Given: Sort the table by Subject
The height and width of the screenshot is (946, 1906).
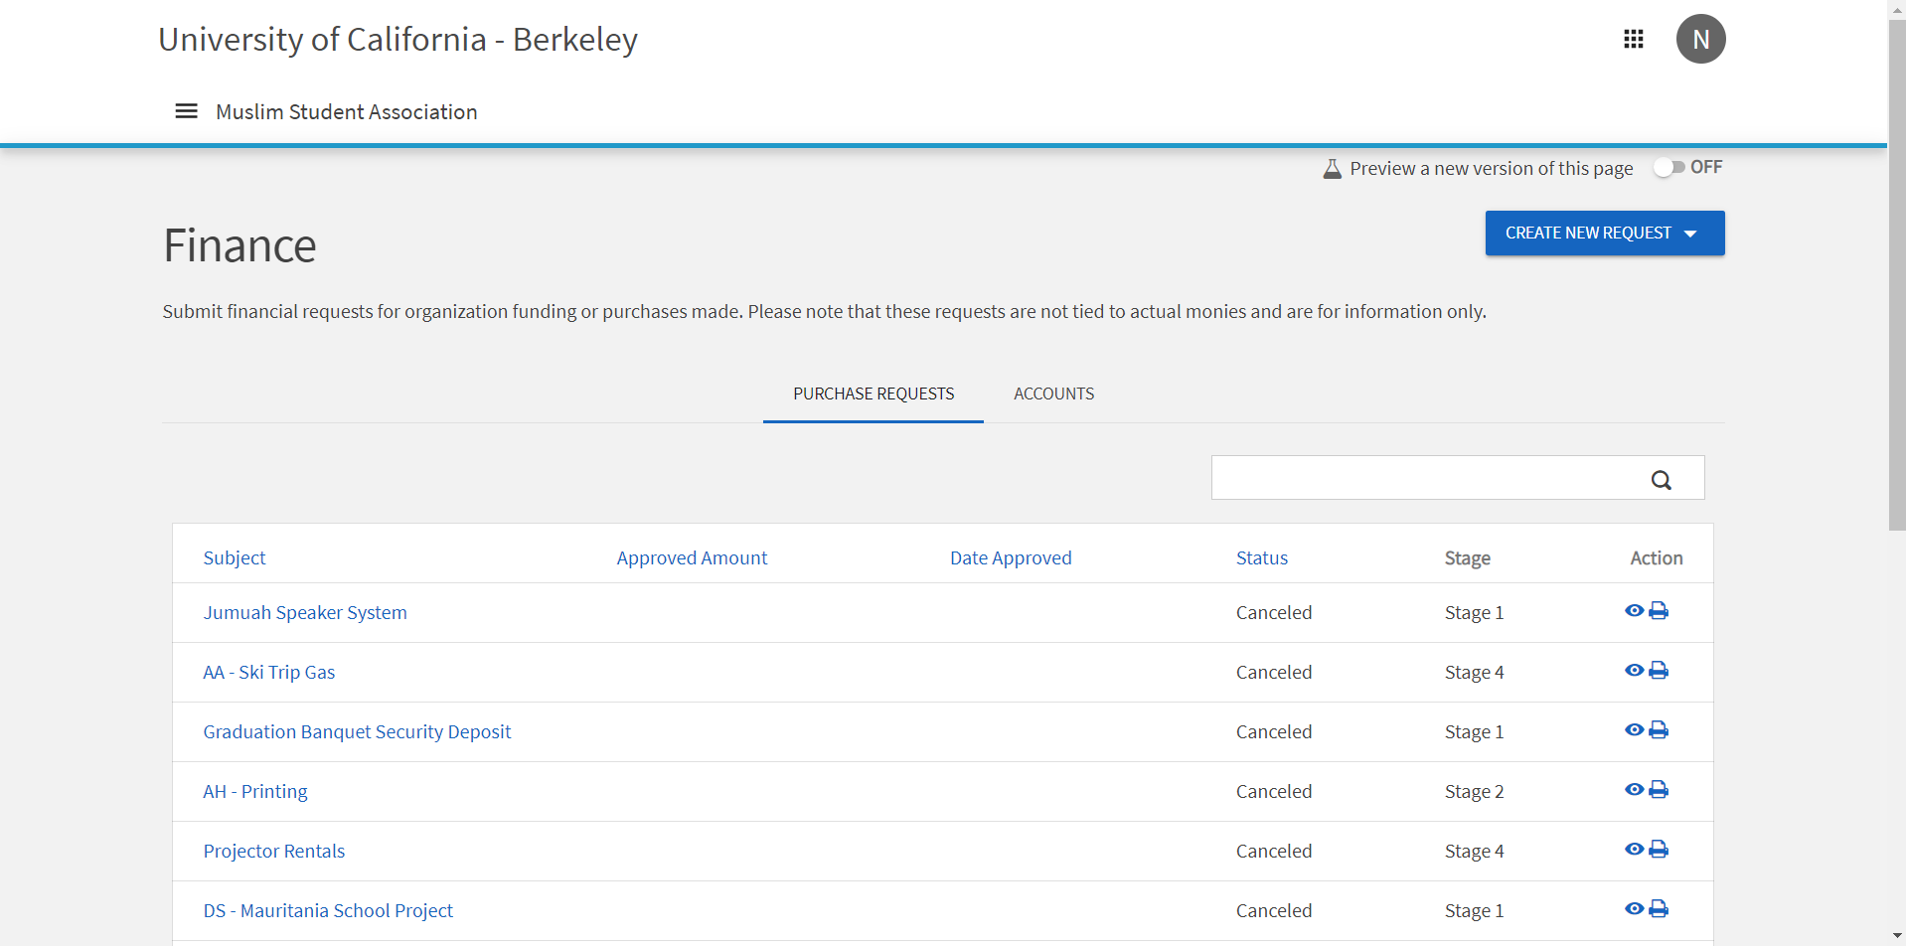Looking at the screenshot, I should pos(235,557).
